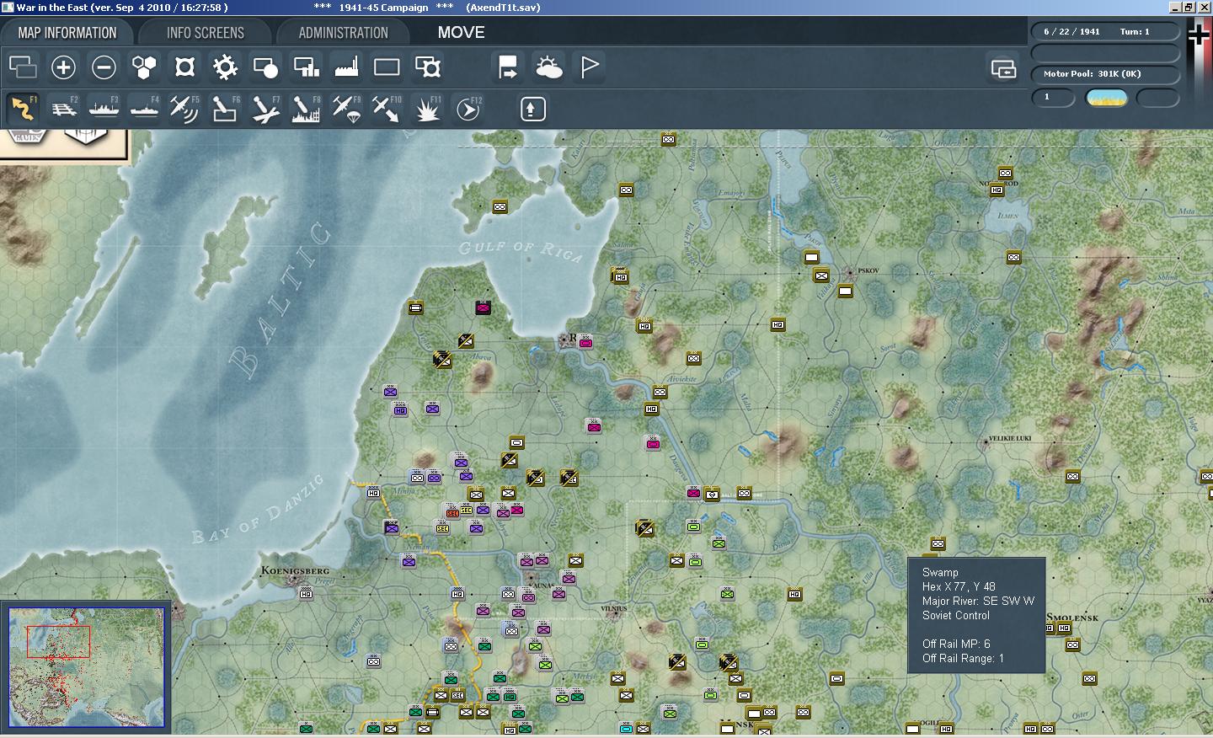The width and height of the screenshot is (1213, 738).
Task: Zoom in the map with plus icon
Action: coord(63,67)
